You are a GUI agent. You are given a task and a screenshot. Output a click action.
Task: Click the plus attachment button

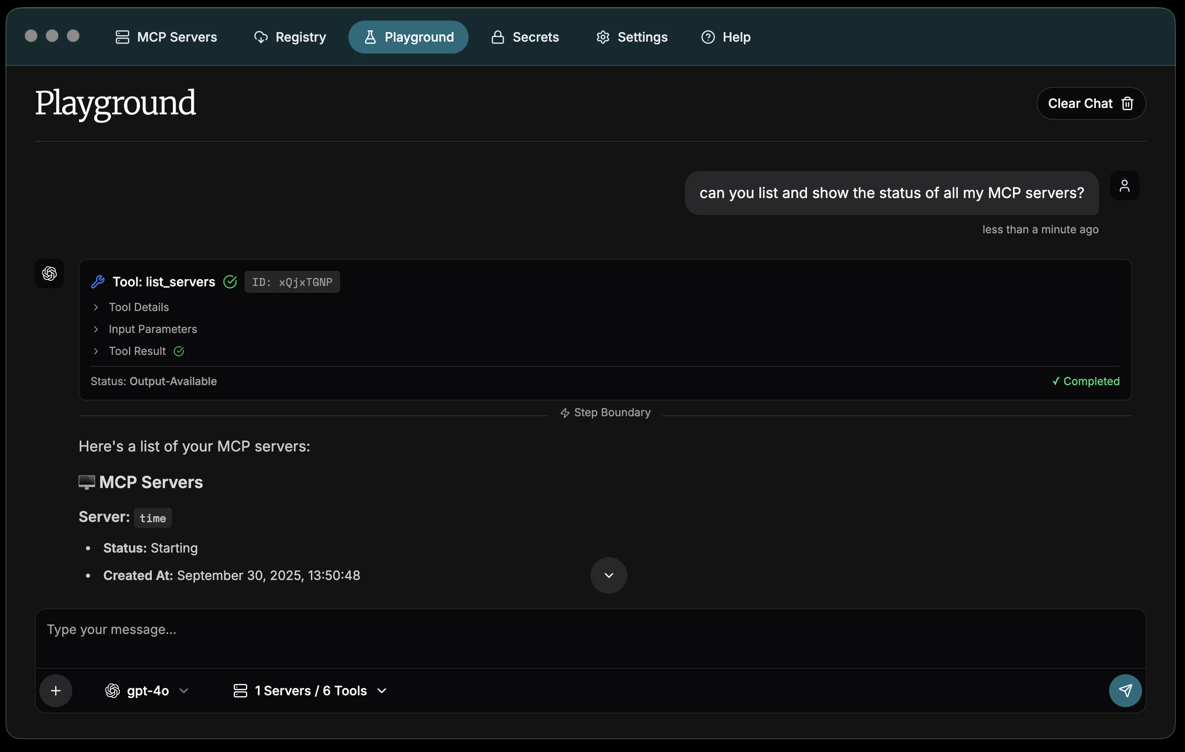tap(56, 690)
